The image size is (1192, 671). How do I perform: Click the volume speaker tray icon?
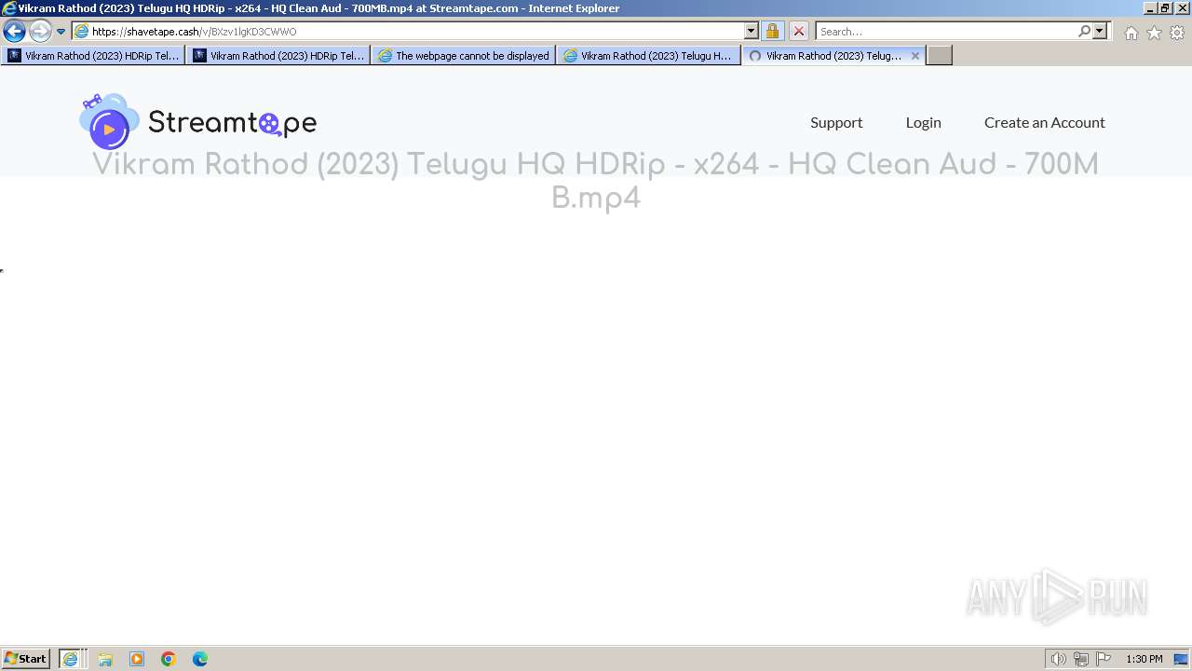pos(1058,659)
